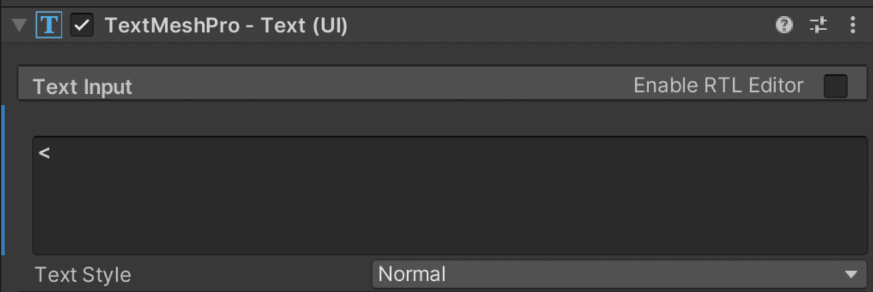Click the TextMeshPro 'T' component icon

point(50,26)
